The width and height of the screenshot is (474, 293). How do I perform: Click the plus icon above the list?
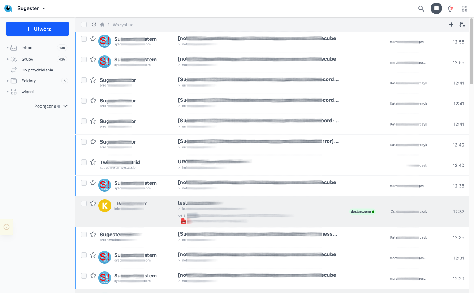pos(451,25)
